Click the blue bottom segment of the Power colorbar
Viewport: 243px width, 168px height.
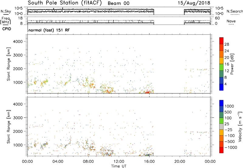[221, 87]
